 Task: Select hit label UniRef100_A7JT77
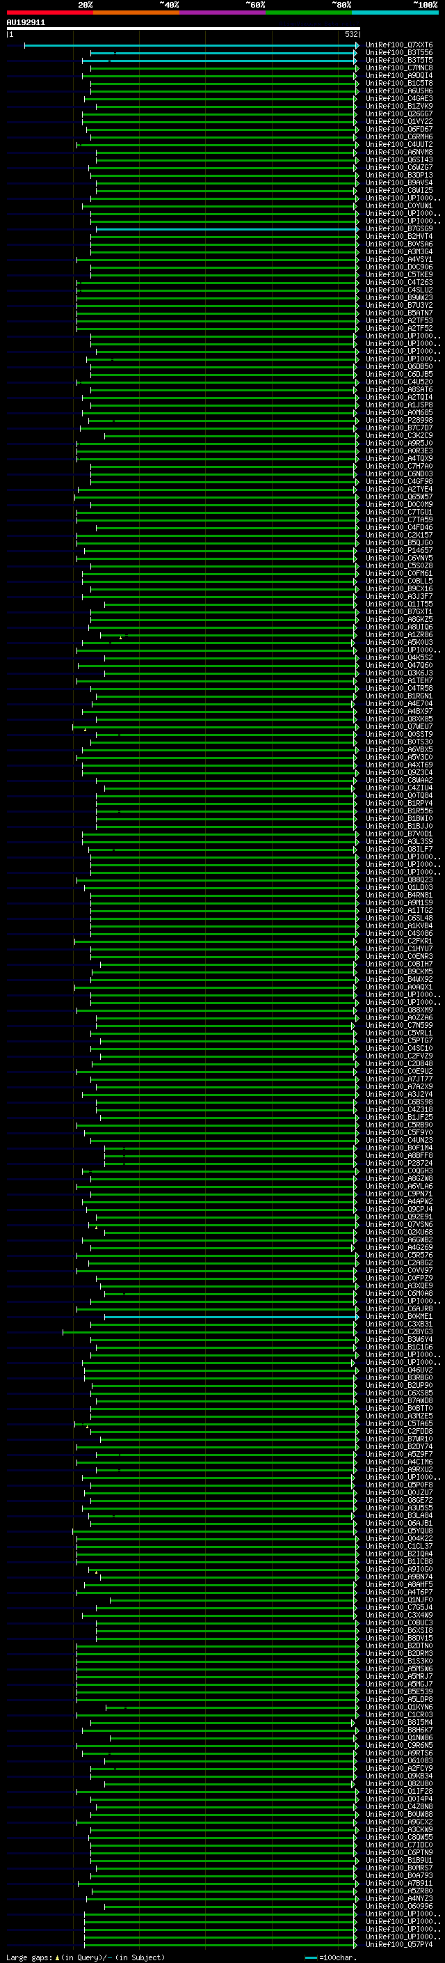pyautogui.click(x=399, y=1079)
